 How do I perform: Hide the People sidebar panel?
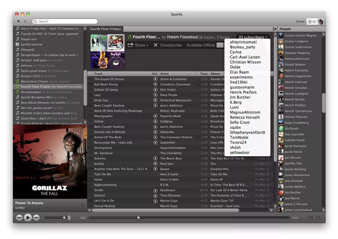point(275,29)
